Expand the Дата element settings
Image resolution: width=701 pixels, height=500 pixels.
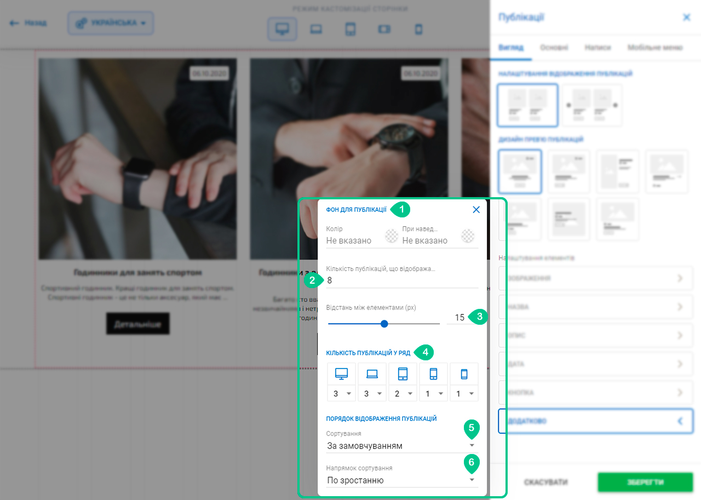coord(596,364)
